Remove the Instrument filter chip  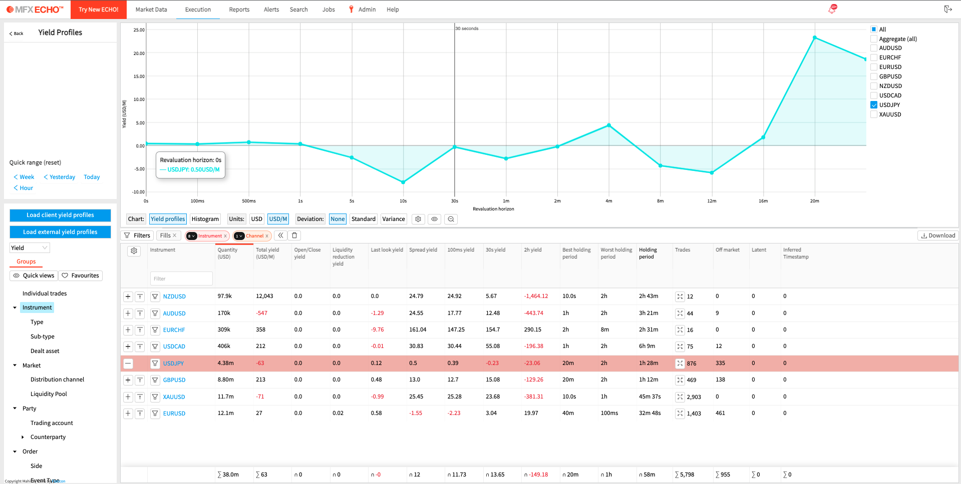(x=225, y=236)
